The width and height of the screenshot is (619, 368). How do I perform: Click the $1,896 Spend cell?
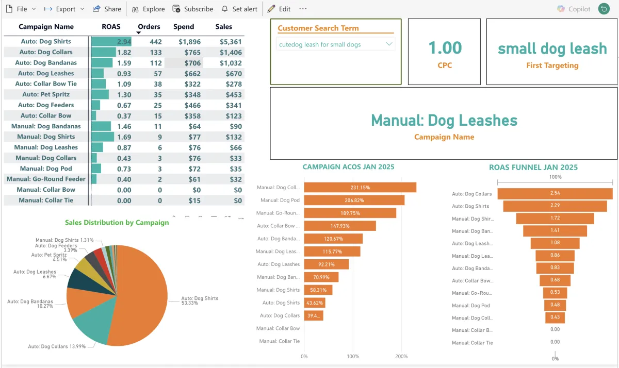point(189,42)
